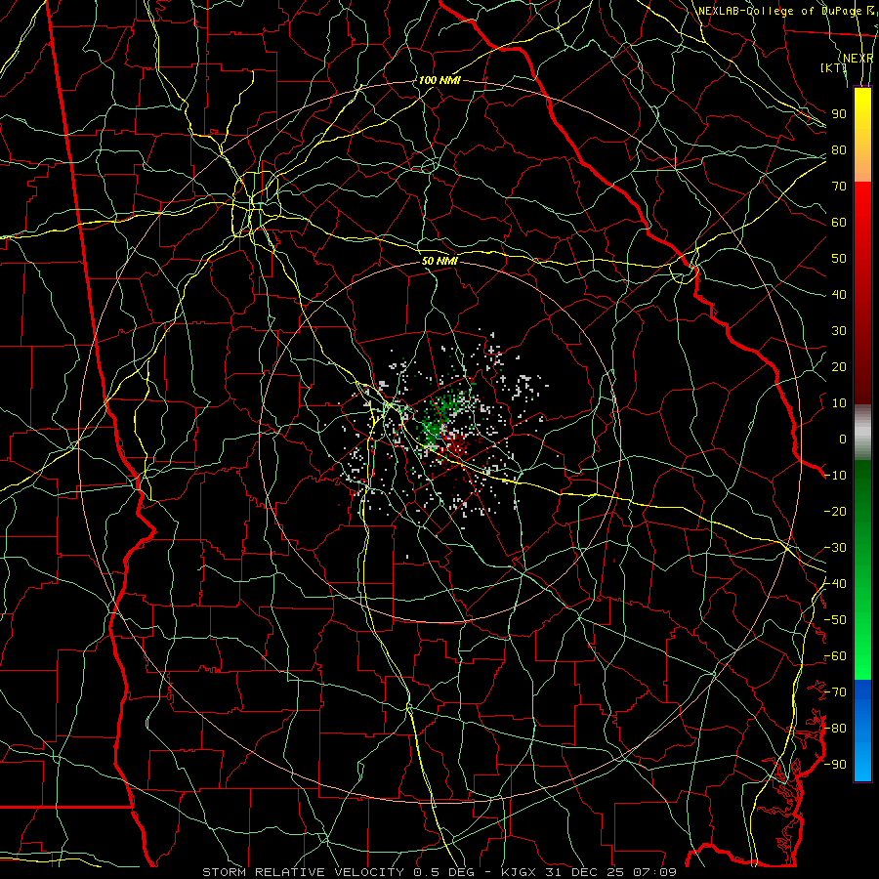Click the 50 value on the velocity scale
879x879 pixels.
click(x=839, y=259)
